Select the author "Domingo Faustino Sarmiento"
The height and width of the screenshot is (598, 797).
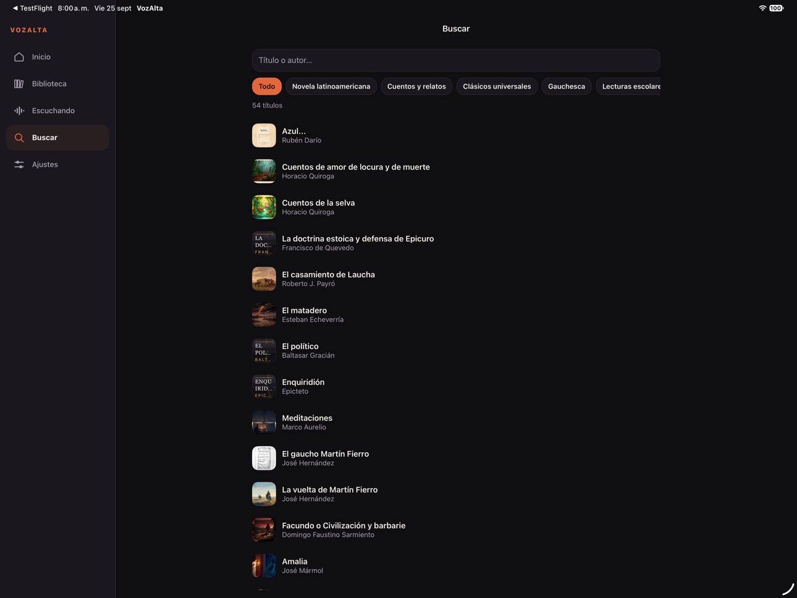click(x=328, y=535)
